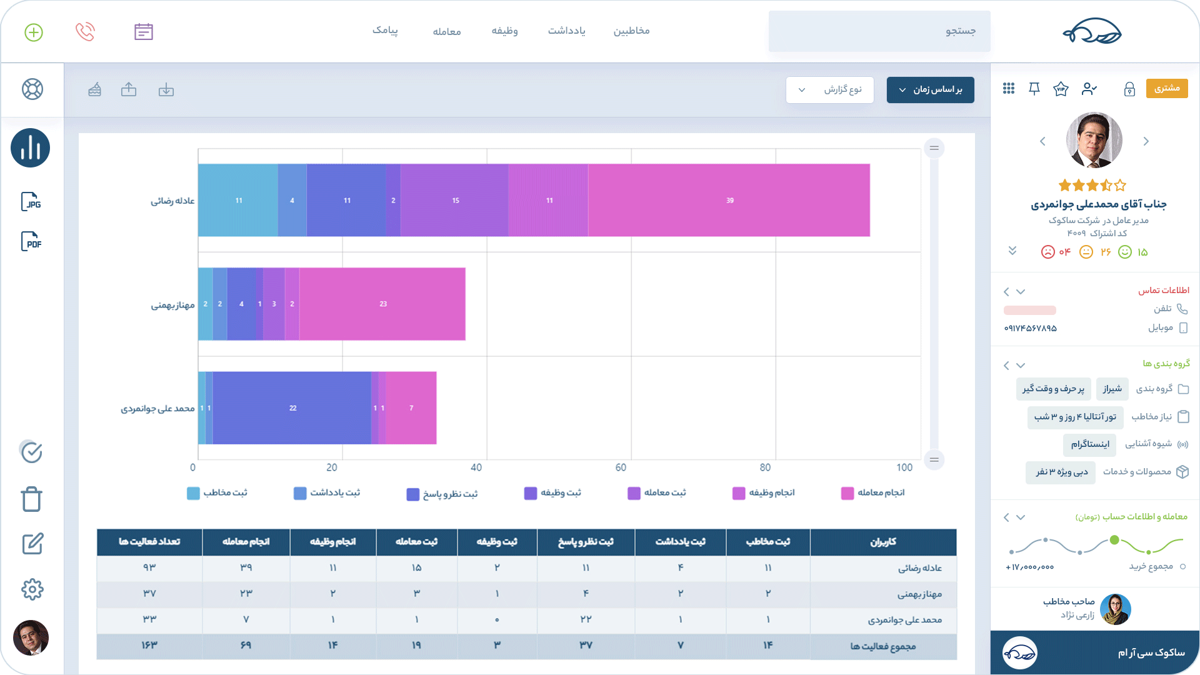
Task: Click the جستجو search field
Action: (x=879, y=31)
